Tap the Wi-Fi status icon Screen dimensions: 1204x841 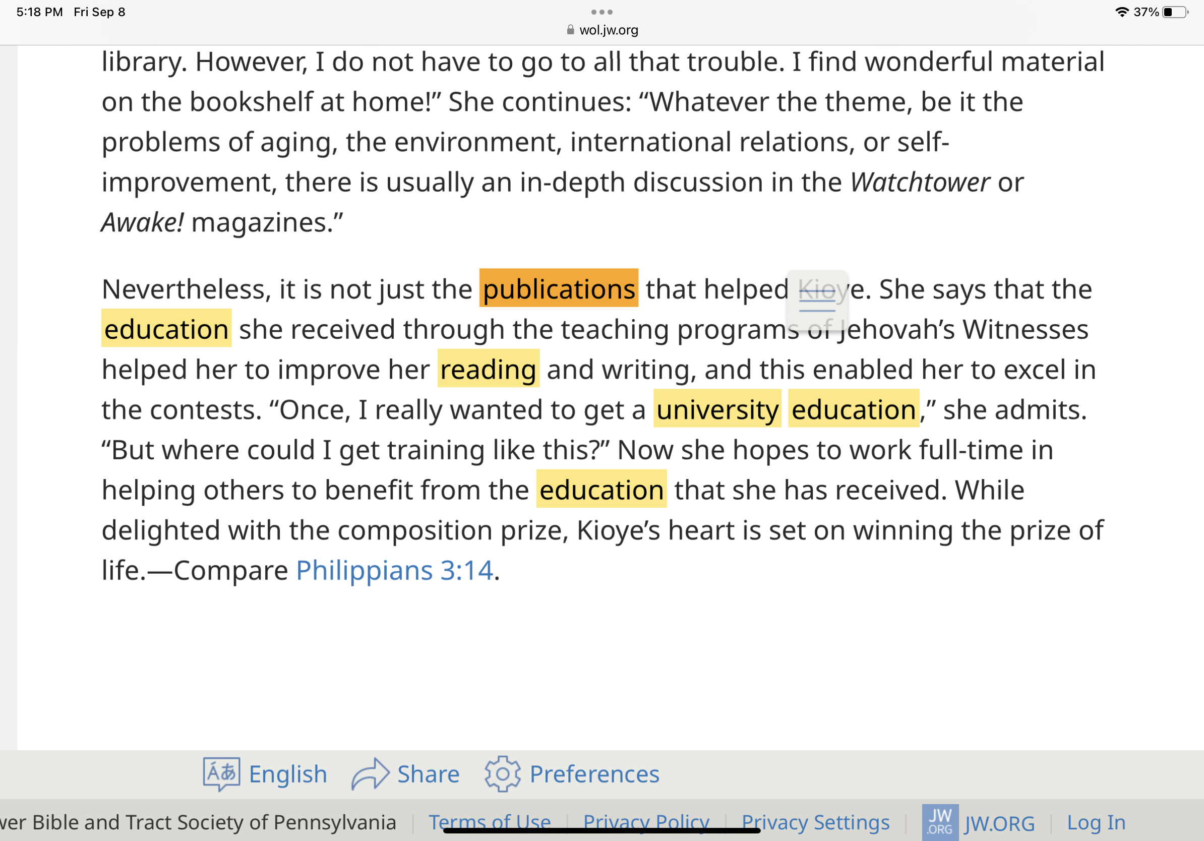pyautogui.click(x=1122, y=12)
